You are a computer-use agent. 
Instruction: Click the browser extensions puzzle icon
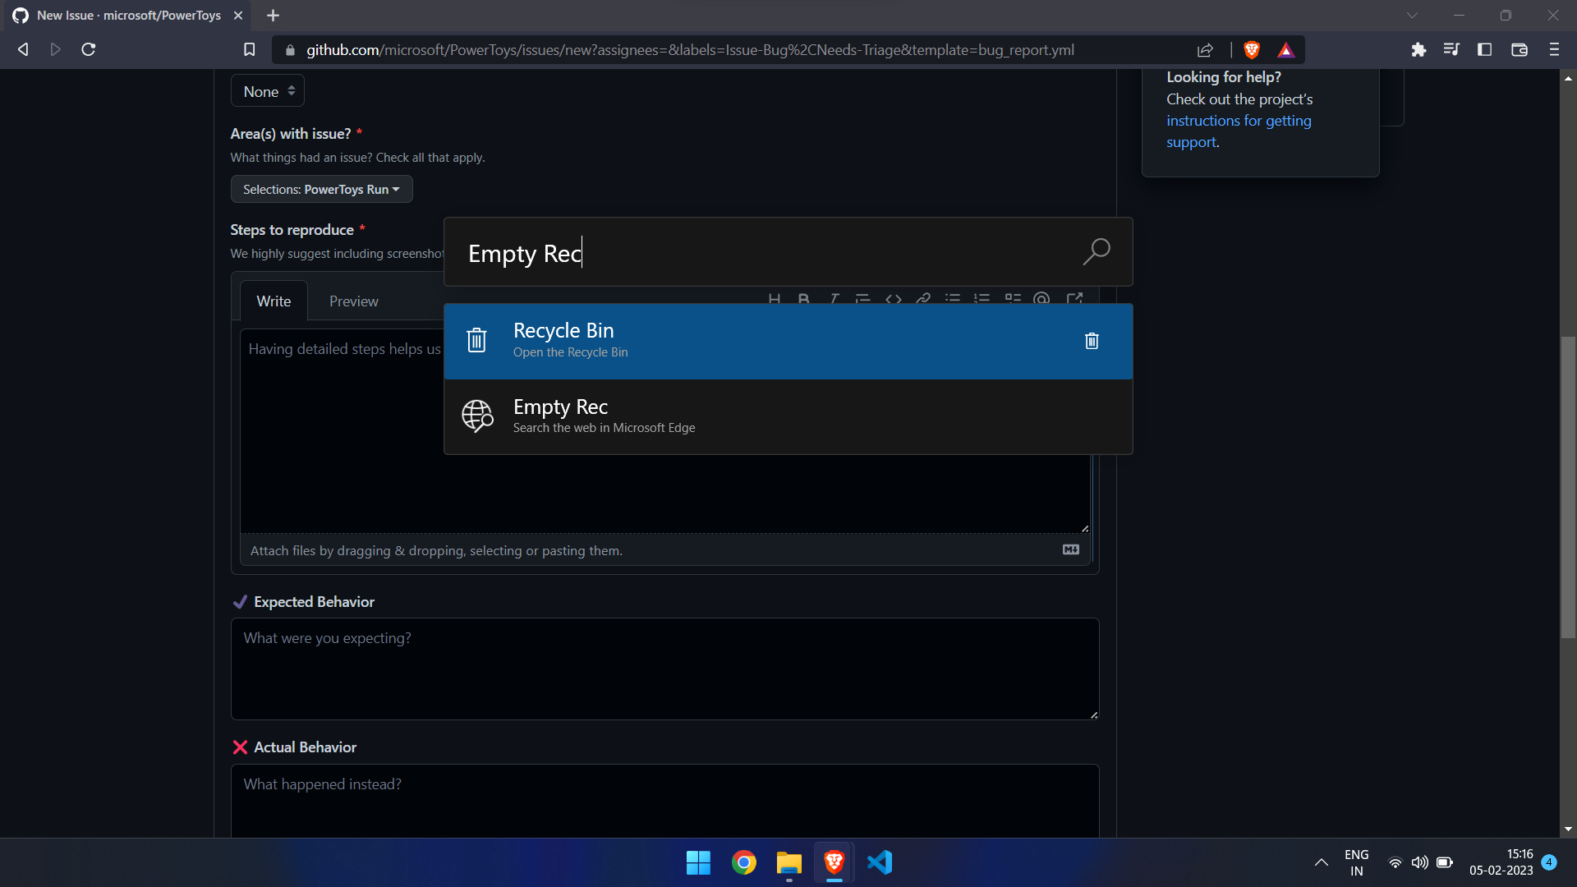[1418, 49]
